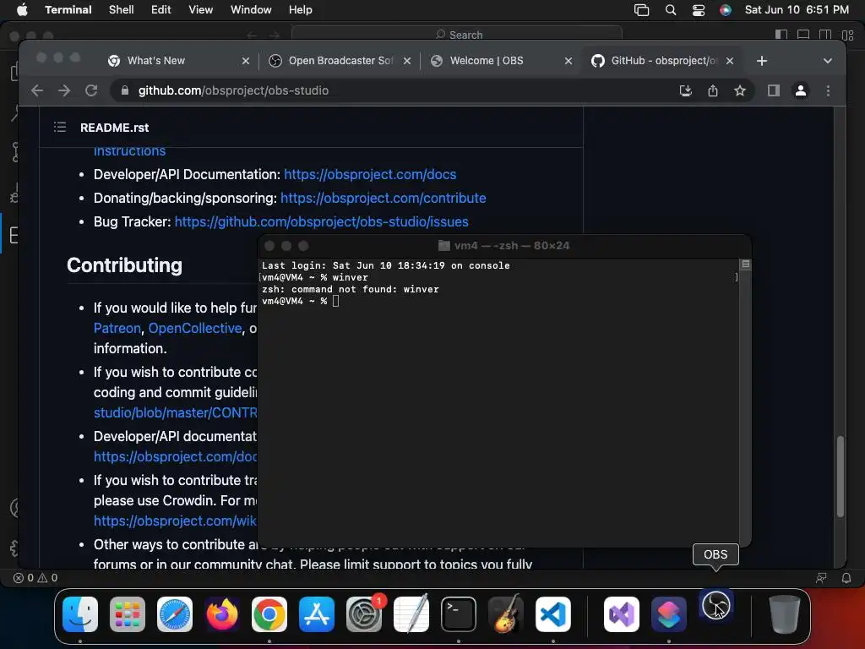
Task: Open Shortcuts app in the dock
Action: point(669,614)
